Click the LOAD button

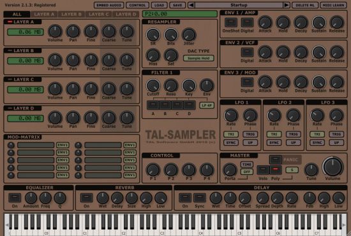[159, 5]
